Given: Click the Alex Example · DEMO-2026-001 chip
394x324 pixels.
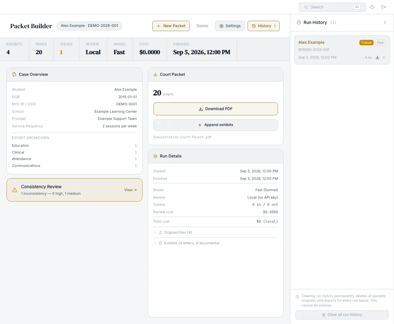Looking at the screenshot, I should tap(89, 26).
